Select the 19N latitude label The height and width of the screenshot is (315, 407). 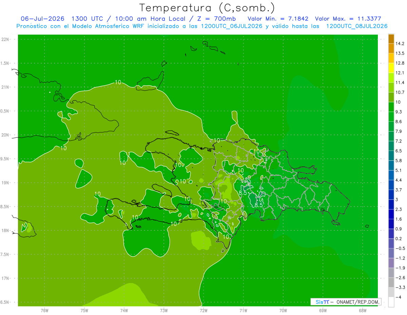point(6,183)
